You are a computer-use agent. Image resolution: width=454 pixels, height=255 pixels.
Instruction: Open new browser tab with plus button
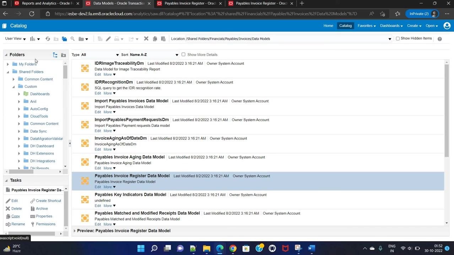click(302, 4)
